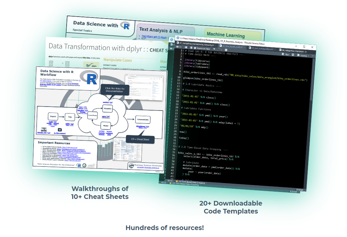The height and width of the screenshot is (237, 347).
Task: Click the RStudio IDE laptop icon
Action: coord(44,129)
